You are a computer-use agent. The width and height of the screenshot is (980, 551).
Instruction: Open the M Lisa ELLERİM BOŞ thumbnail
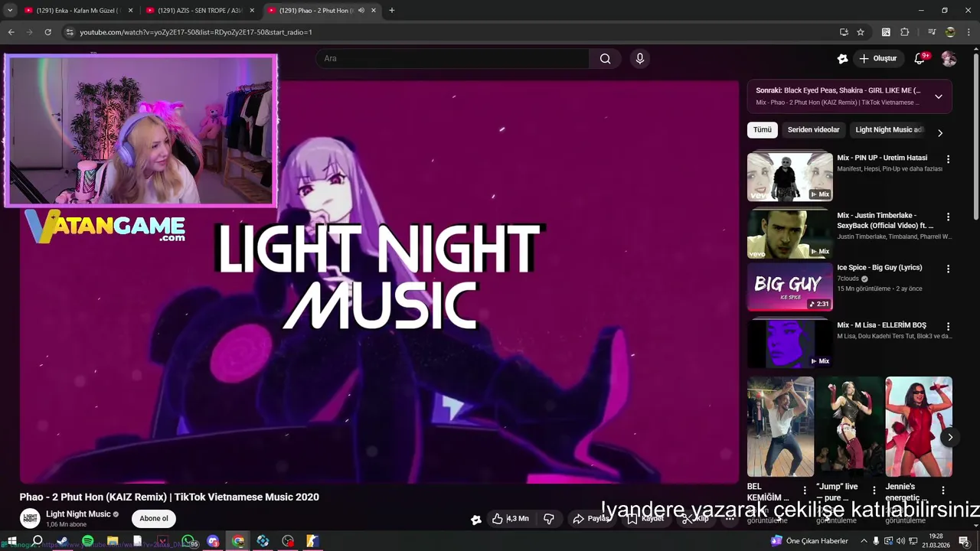point(789,344)
